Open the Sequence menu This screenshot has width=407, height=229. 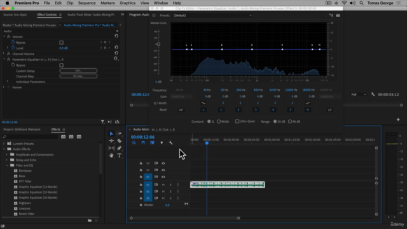pyautogui.click(x=86, y=3)
